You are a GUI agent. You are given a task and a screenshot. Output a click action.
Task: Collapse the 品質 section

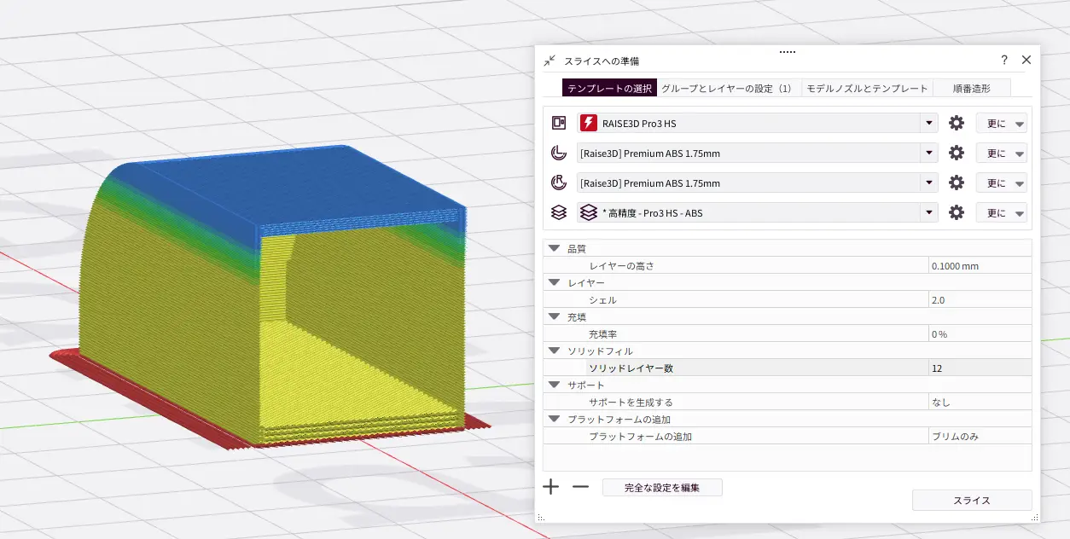555,248
